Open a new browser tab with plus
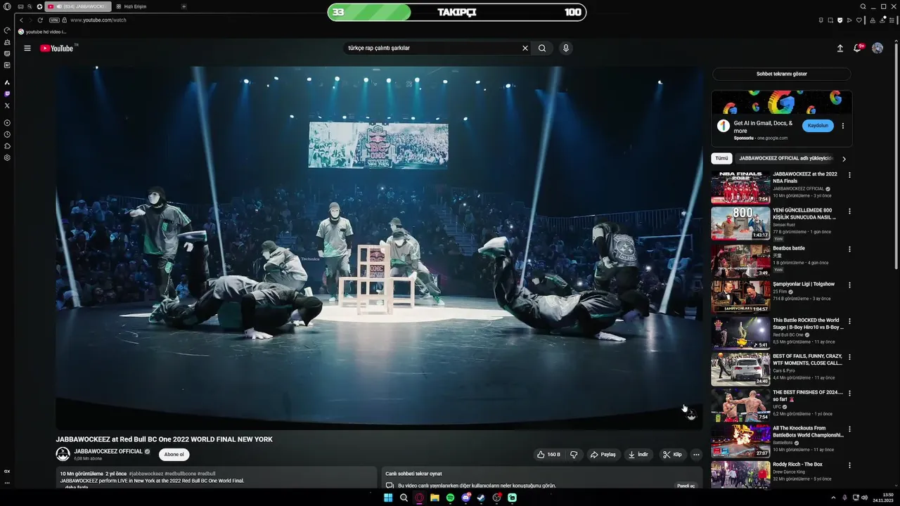 (184, 6)
